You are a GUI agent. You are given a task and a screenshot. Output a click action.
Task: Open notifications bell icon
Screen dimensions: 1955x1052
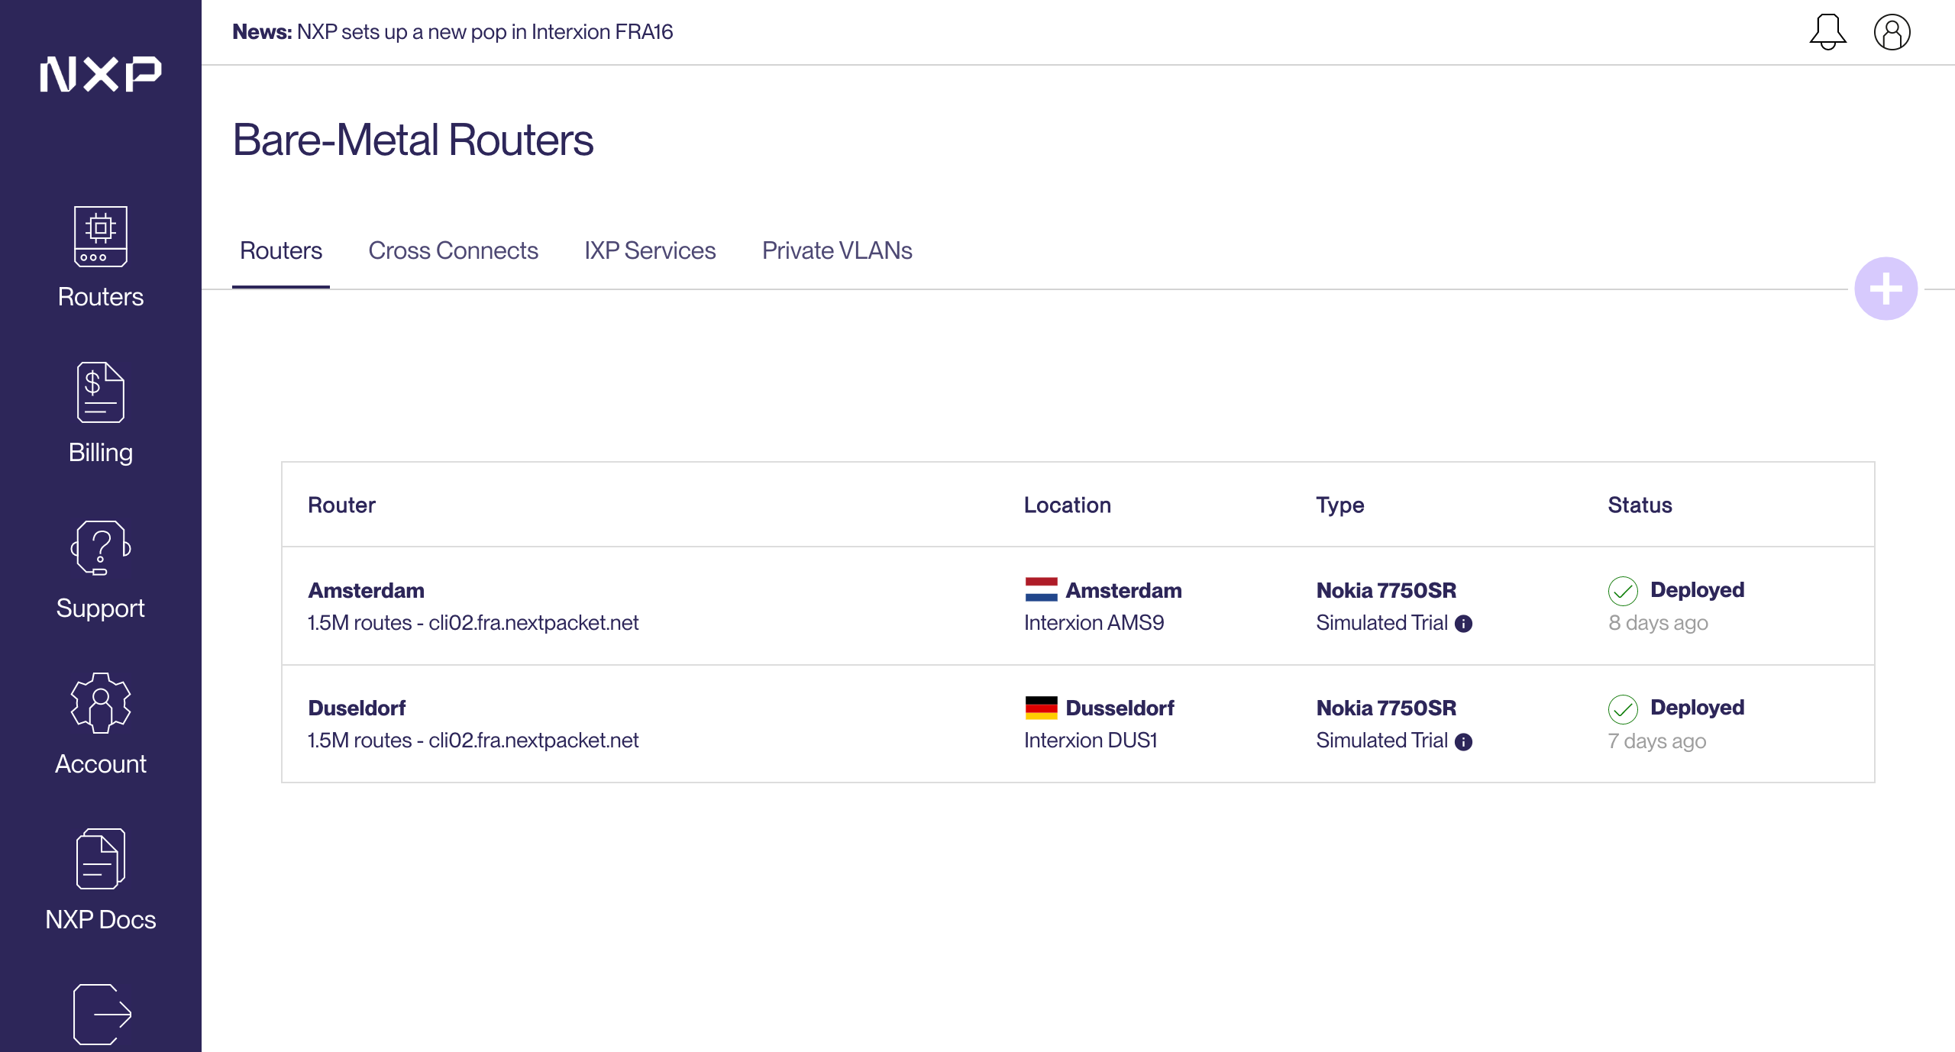[1828, 32]
